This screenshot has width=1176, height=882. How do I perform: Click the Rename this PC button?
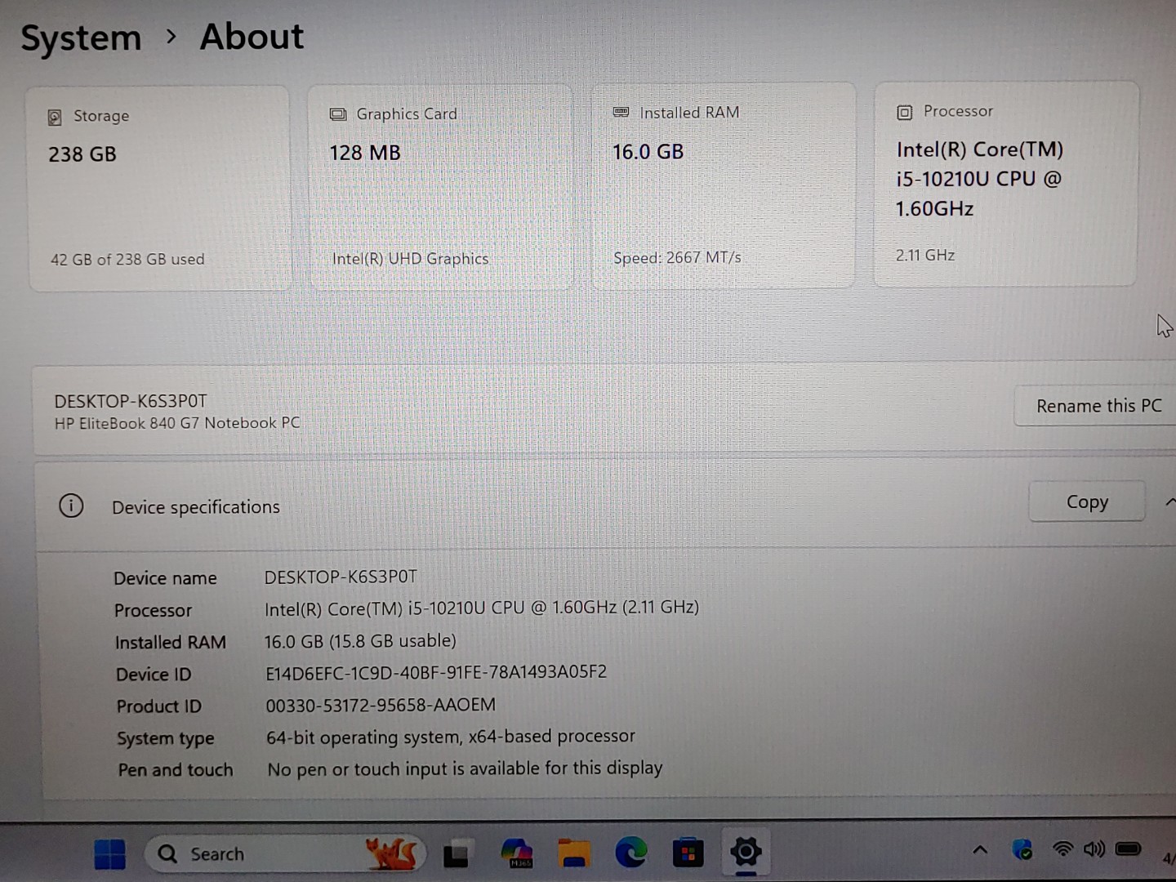click(x=1098, y=406)
